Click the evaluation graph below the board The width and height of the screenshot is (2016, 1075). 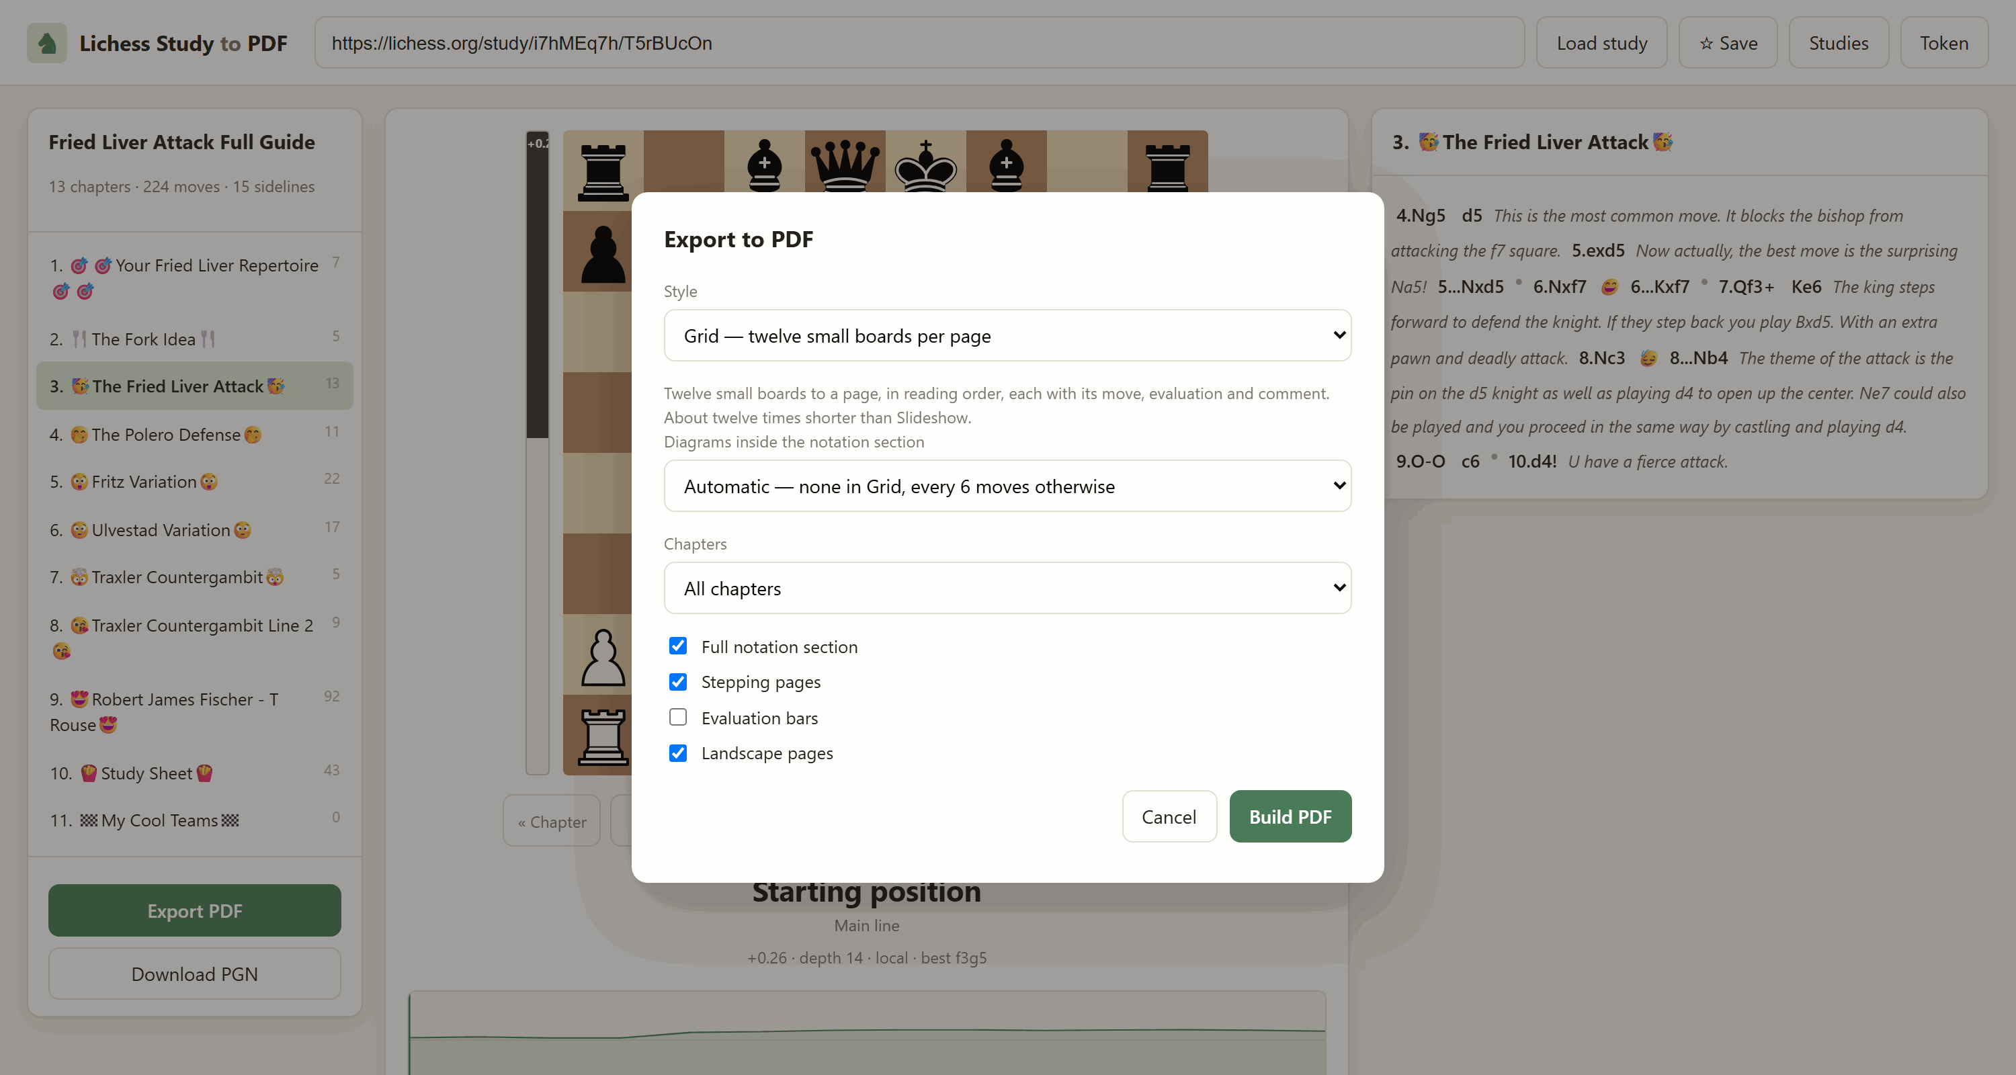pyautogui.click(x=866, y=1033)
